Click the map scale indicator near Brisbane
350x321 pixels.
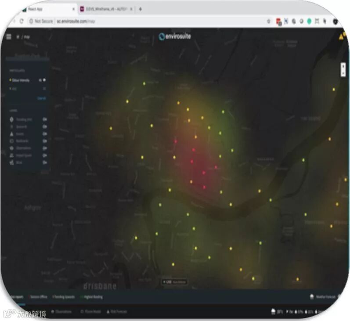(x=174, y=282)
